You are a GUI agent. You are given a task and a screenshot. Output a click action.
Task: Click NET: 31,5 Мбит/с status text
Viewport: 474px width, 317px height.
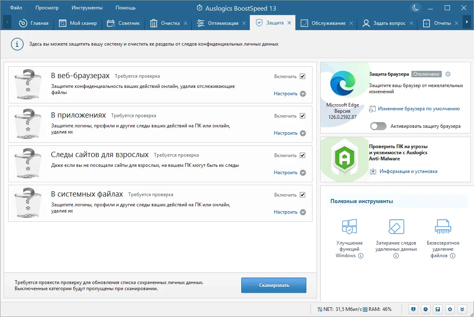pyautogui.click(x=343, y=309)
